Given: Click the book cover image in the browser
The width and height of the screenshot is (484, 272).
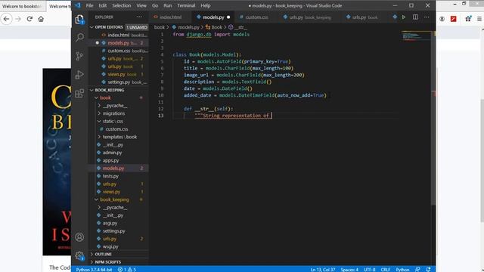Looking at the screenshot, I should tap(57, 162).
